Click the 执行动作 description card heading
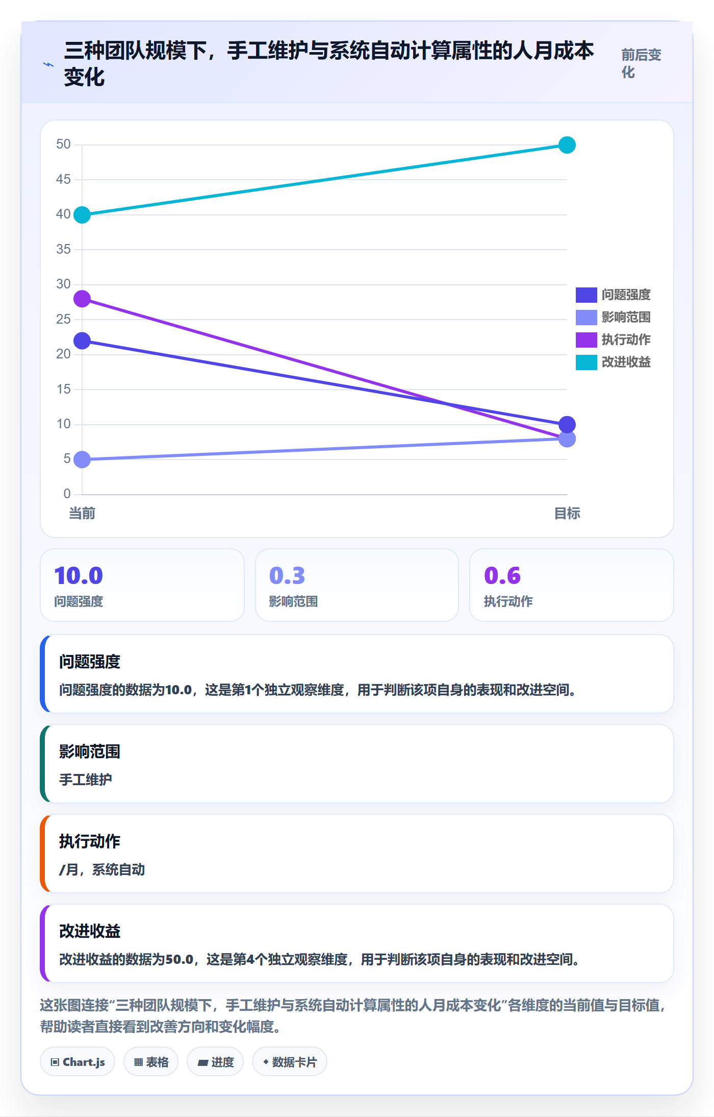 (x=90, y=841)
